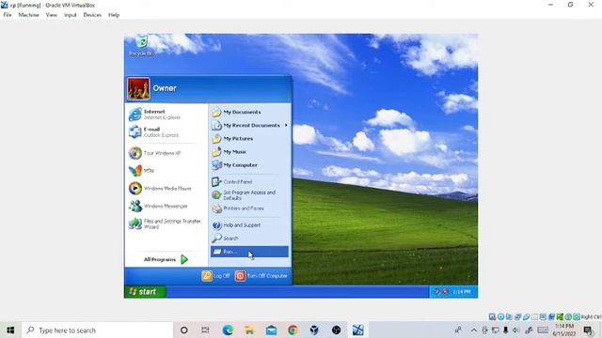Launch Google Chrome from taskbar
The height and width of the screenshot is (338, 602).
tap(293, 330)
